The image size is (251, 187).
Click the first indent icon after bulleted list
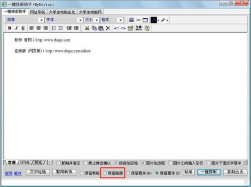tap(69, 28)
